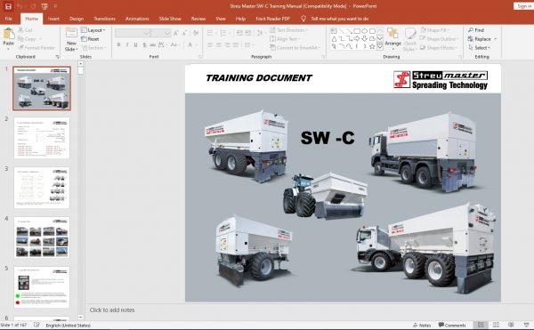Click Comments in status bar
The width and height of the screenshot is (534, 330).
(x=452, y=326)
